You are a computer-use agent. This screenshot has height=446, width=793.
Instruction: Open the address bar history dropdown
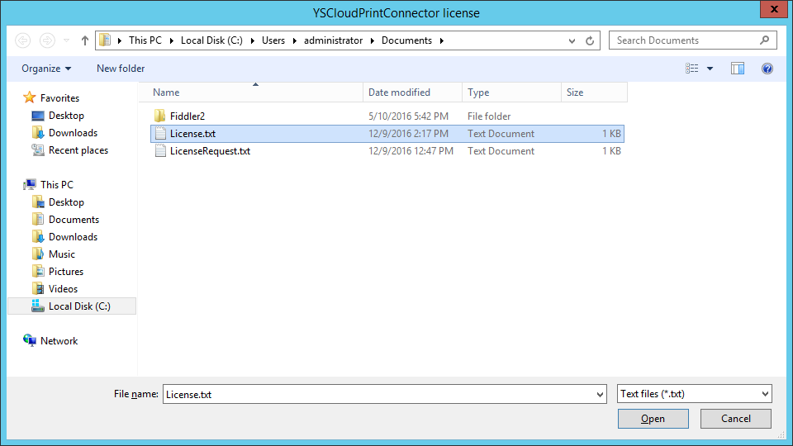572,40
